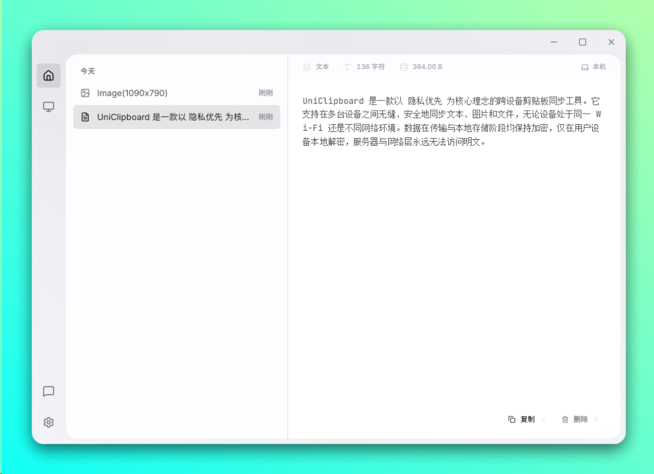
Task: Select the UniClipboard text clipboard entry
Action: coord(176,117)
